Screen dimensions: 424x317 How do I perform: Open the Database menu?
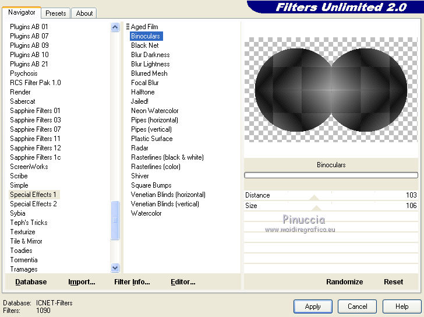pyautogui.click(x=31, y=282)
